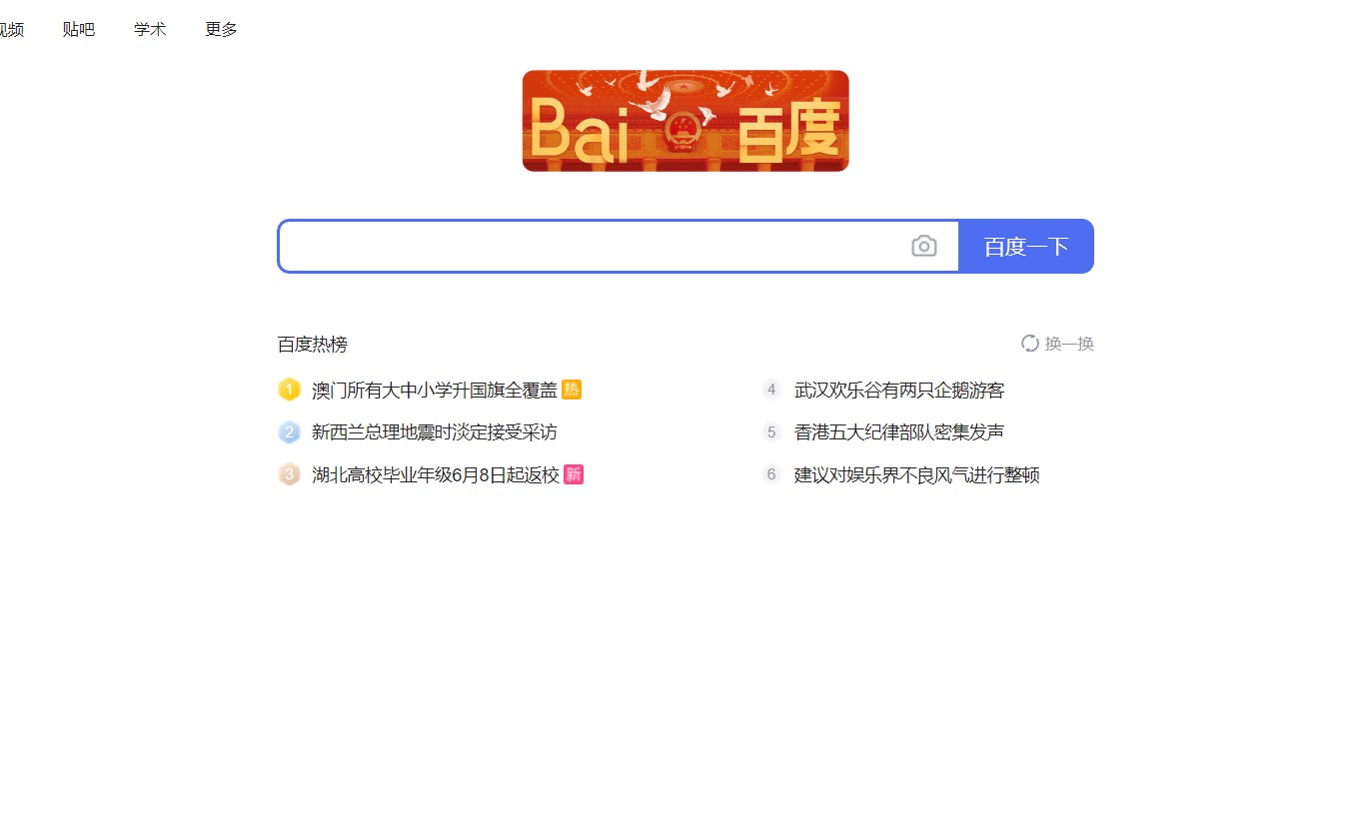Click the gold rank 1 badge

click(289, 390)
